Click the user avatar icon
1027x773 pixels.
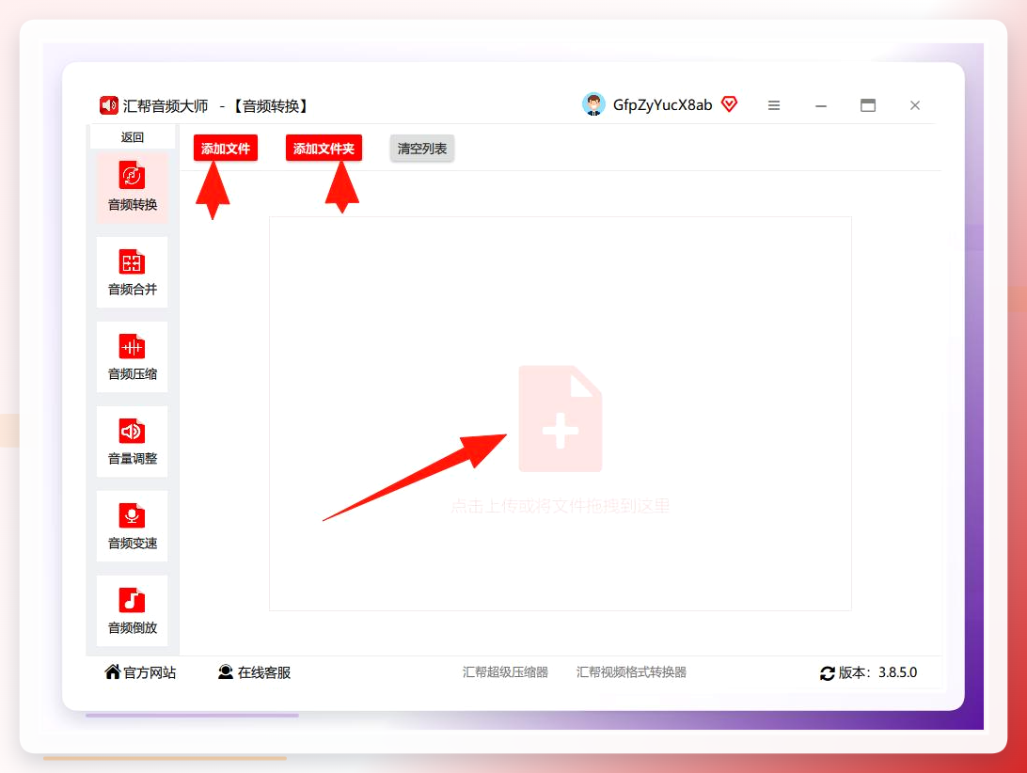click(593, 104)
